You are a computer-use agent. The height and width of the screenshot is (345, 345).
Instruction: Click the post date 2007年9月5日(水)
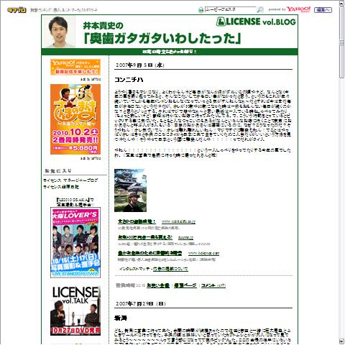pyautogui.click(x=140, y=65)
